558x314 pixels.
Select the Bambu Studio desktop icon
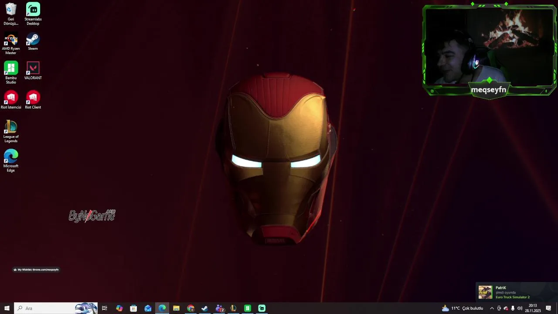point(11,73)
